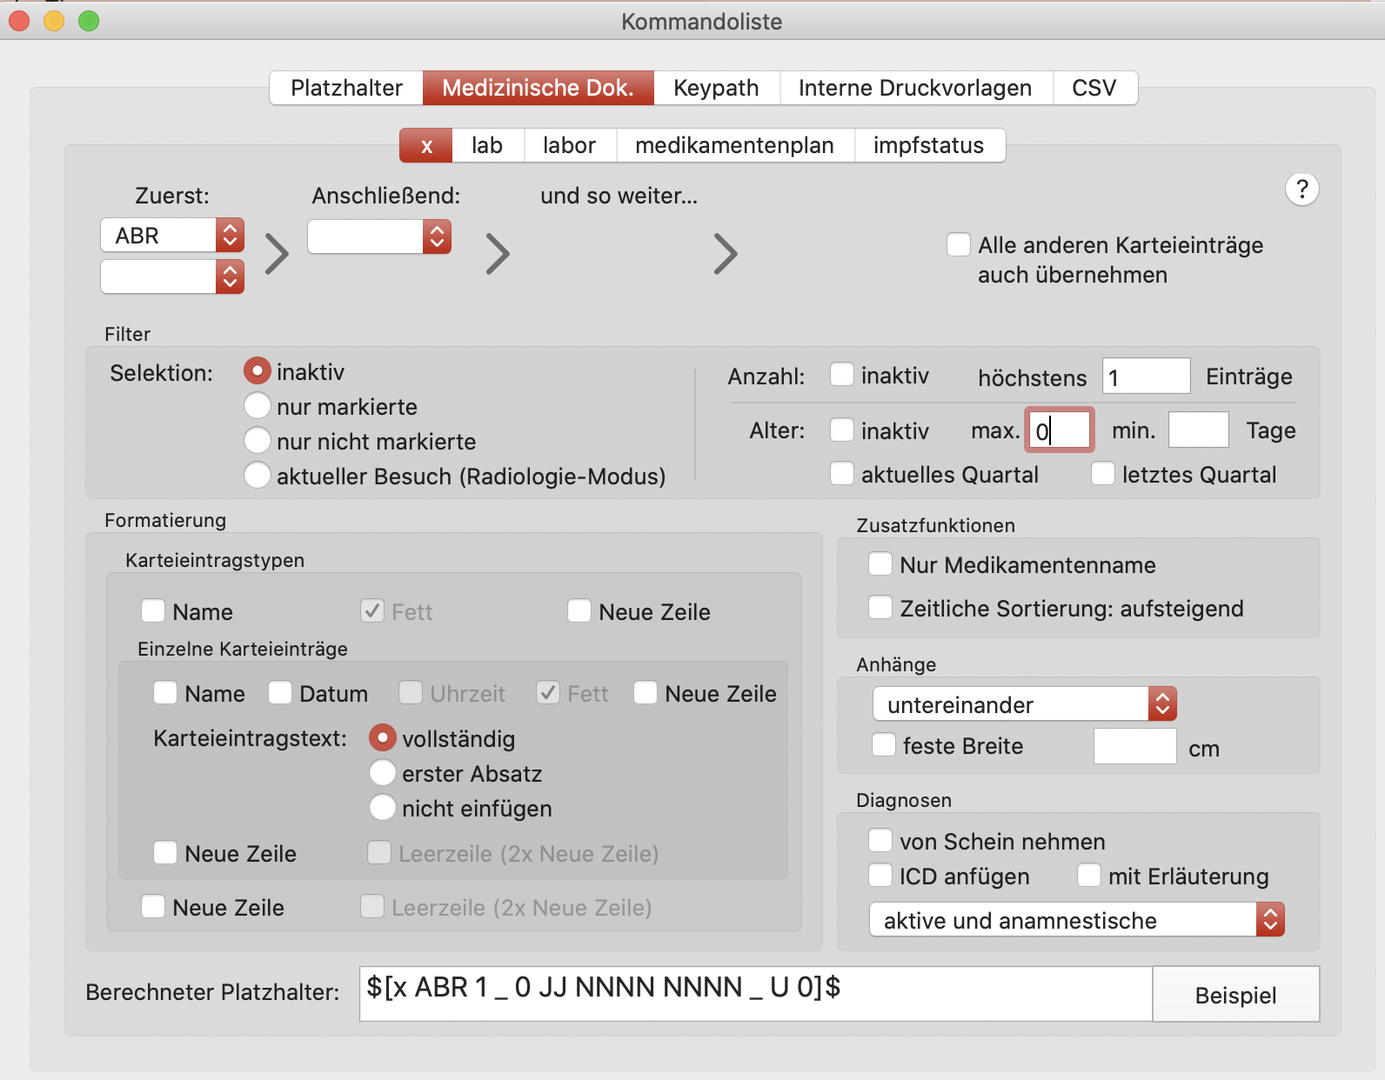Select the lab sub-tab
The width and height of the screenshot is (1385, 1080).
[487, 145]
